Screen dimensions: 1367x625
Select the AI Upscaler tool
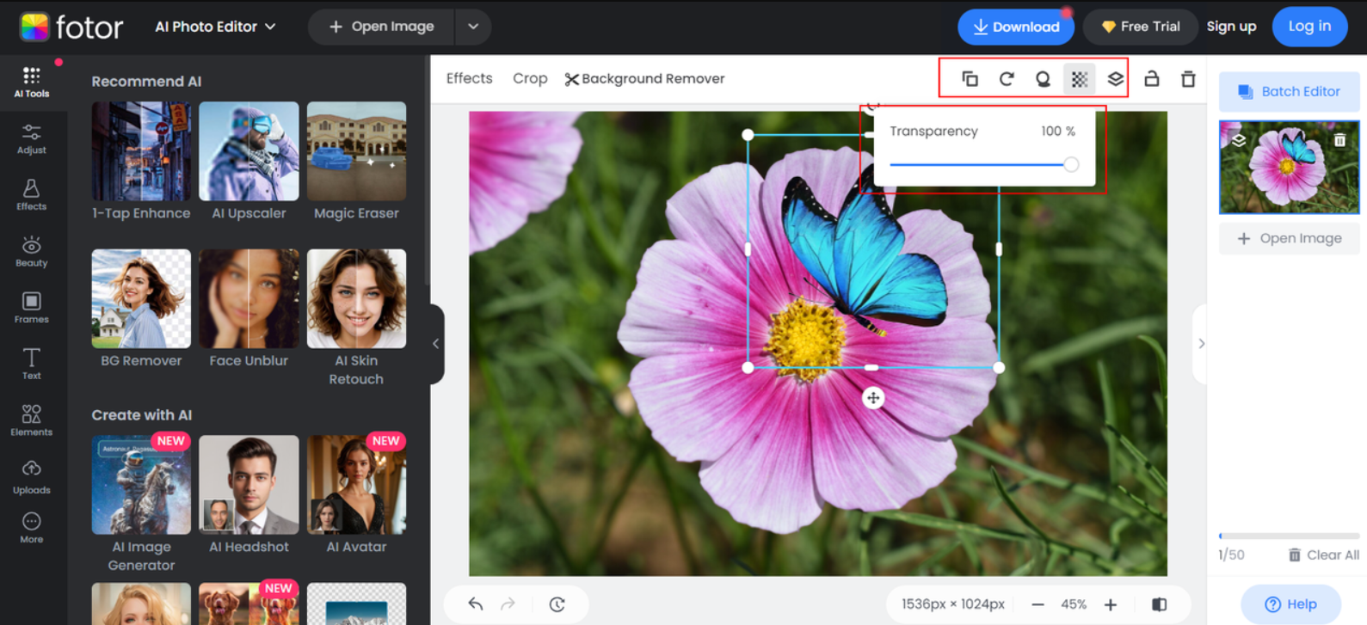pos(249,162)
